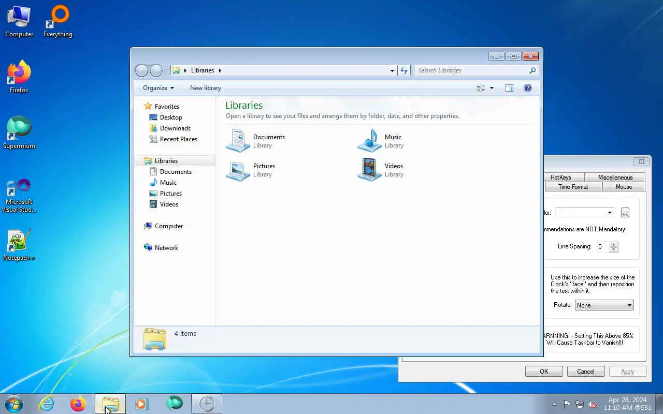
Task: Switch to the Time Format tab
Action: click(573, 187)
